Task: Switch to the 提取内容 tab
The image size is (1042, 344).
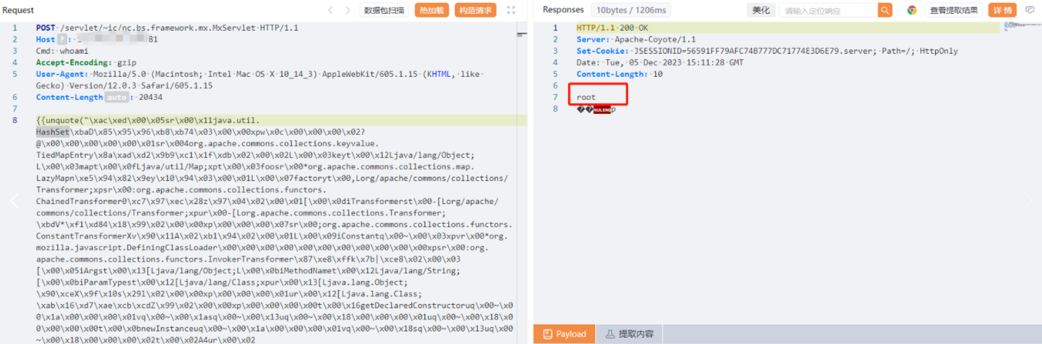Action: pos(629,334)
